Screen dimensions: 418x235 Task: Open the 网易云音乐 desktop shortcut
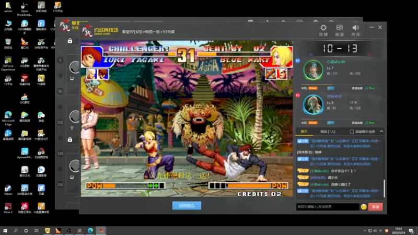(25, 208)
